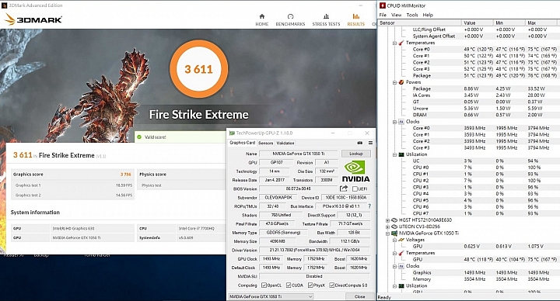Click the GPU-Z screenshot camera icon
Image resolution: width=560 pixels, height=301 pixels.
(x=359, y=143)
